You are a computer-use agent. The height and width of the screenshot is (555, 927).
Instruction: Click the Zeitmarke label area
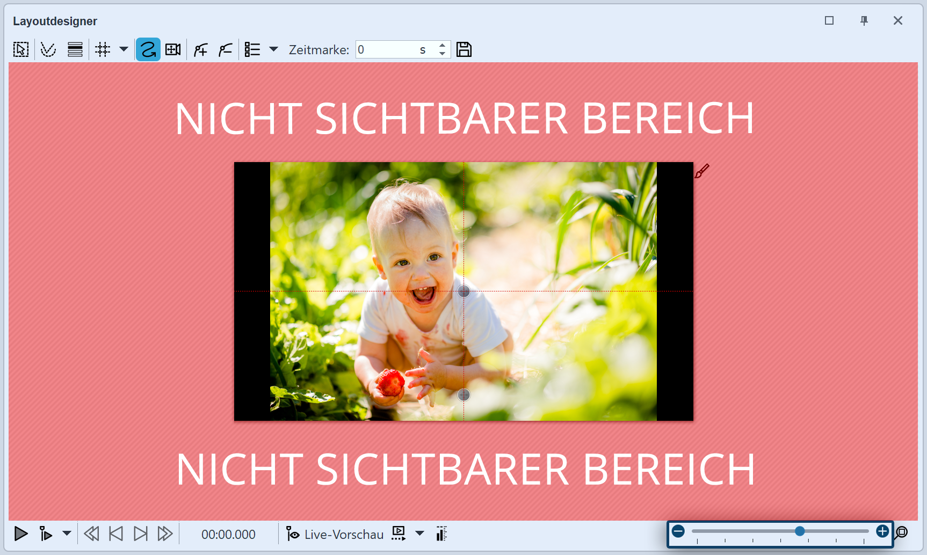pos(318,49)
